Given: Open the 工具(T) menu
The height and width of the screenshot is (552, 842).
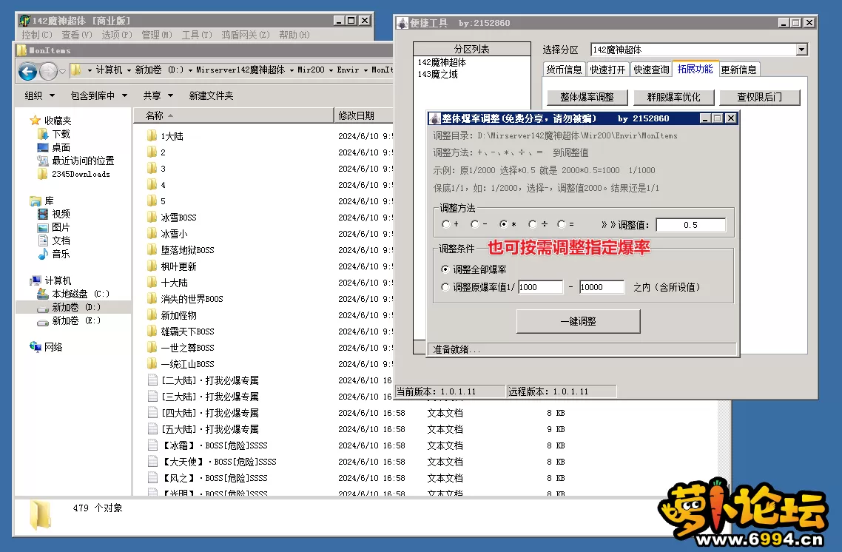Looking at the screenshot, I should coord(197,35).
